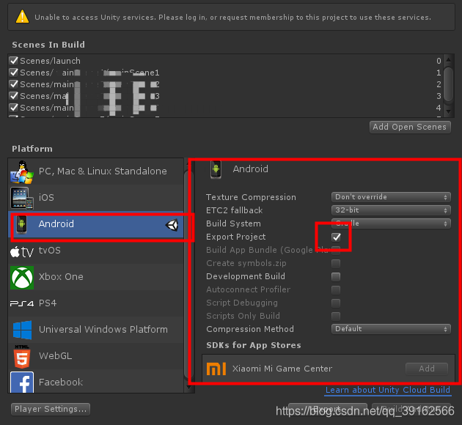
Task: Open the Compression Method dropdown
Action: 391,329
